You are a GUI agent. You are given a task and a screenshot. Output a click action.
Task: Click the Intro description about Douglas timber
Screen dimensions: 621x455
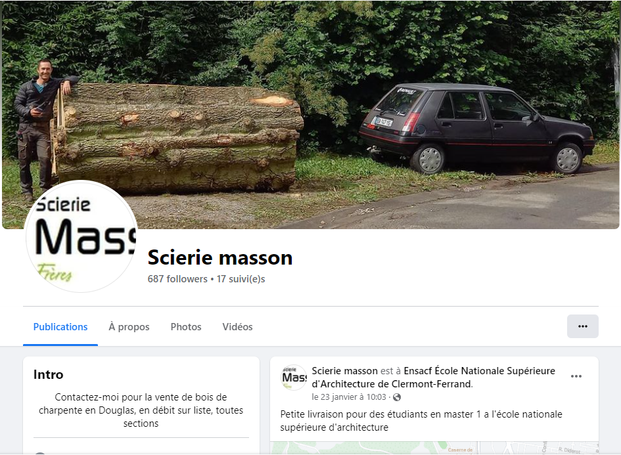pos(141,410)
